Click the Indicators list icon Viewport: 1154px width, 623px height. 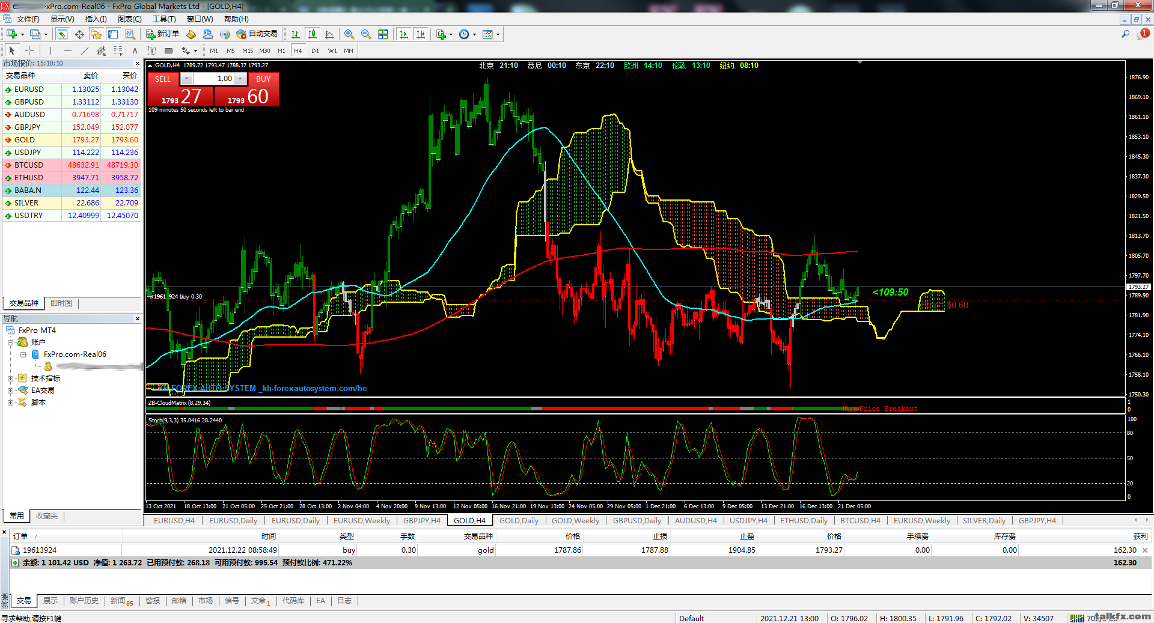[441, 34]
